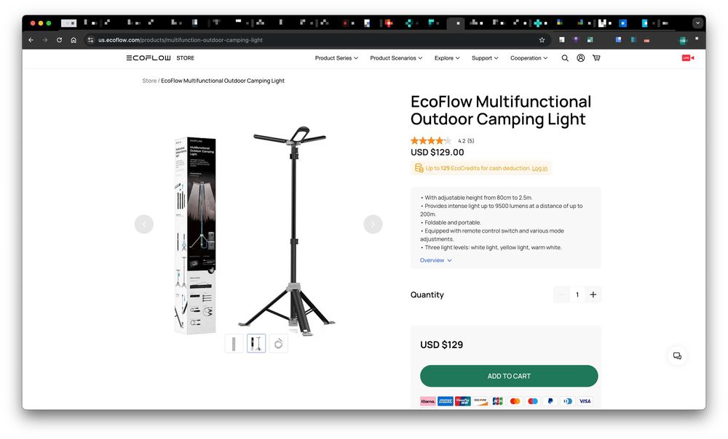Open the Cooperation menu
The height and width of the screenshot is (439, 728).
click(x=529, y=58)
